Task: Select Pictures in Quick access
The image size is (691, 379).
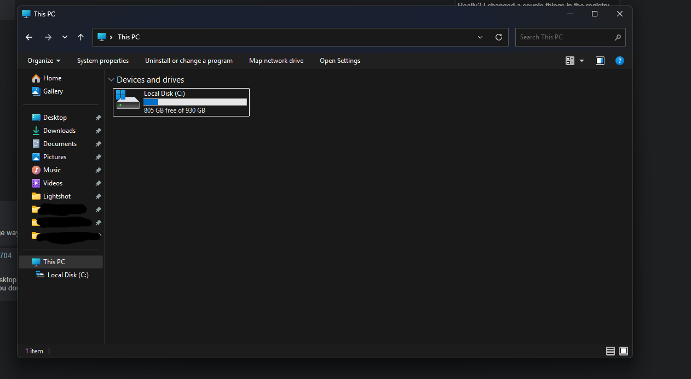Action: click(x=55, y=157)
